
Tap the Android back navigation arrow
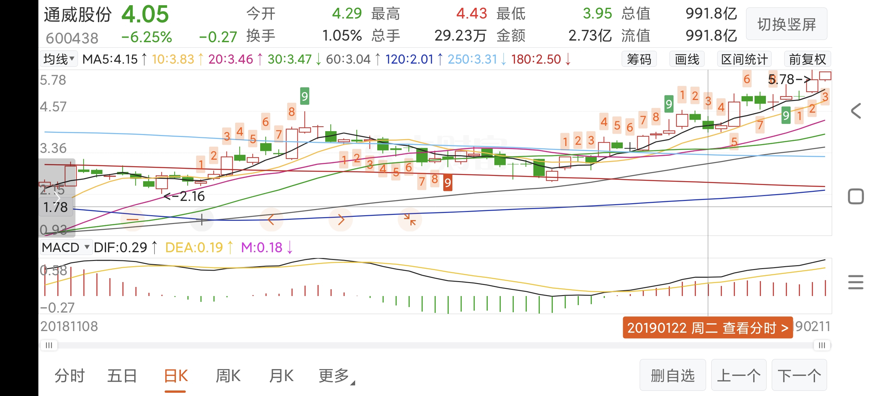(x=856, y=111)
